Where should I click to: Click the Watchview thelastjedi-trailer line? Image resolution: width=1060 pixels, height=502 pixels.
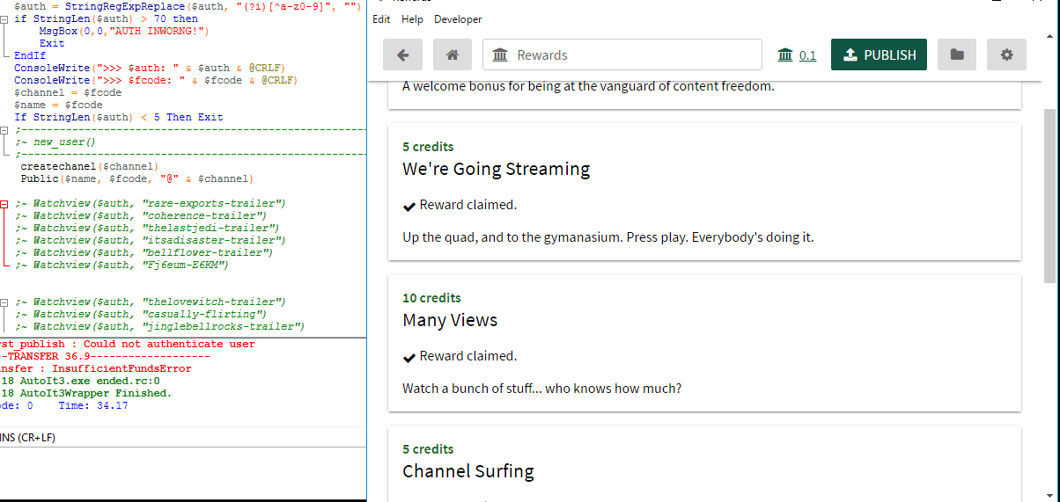click(146, 228)
